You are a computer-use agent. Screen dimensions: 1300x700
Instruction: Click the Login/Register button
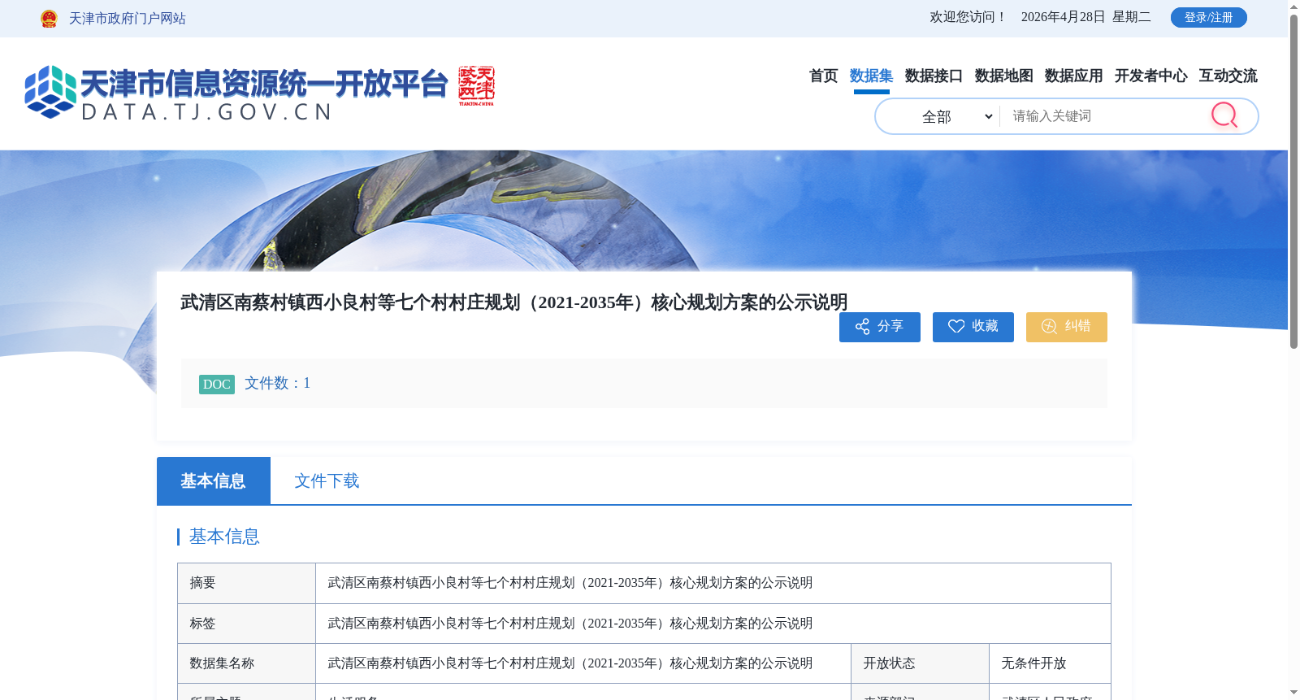[x=1208, y=17]
